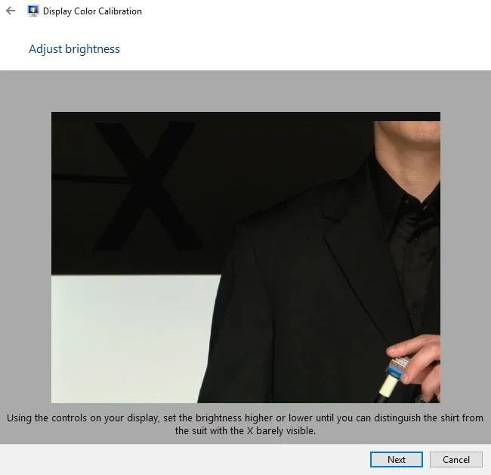Cancel the calibration wizard
491x475 pixels.
455,459
